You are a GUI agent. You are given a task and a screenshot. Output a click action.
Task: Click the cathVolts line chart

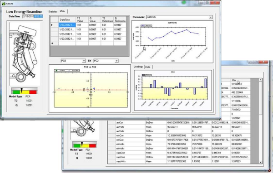(172, 42)
